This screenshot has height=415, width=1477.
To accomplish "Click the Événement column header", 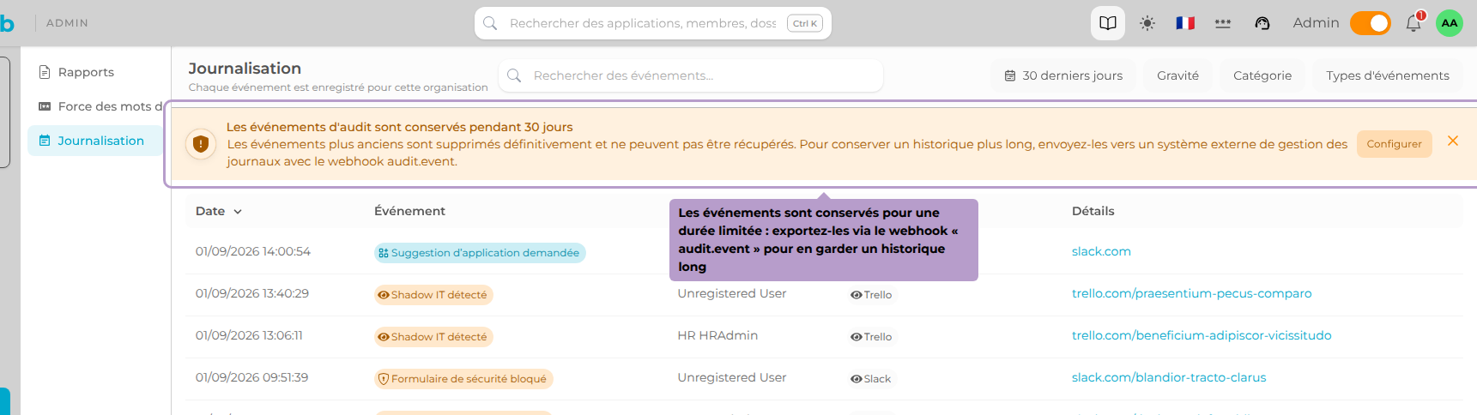I will pyautogui.click(x=409, y=211).
